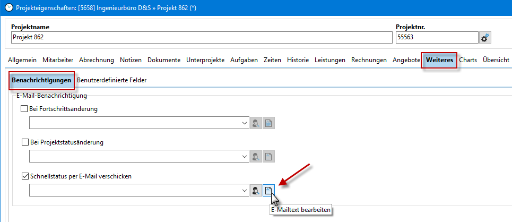The image size is (512, 222).
Task: Edit e-mail text for Fortschrittsänderung notification
Action: (x=269, y=123)
